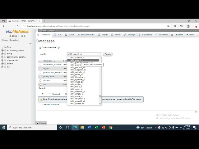Click the Database column header to sort
Viewport: 199px width, 149px height.
point(48,61)
